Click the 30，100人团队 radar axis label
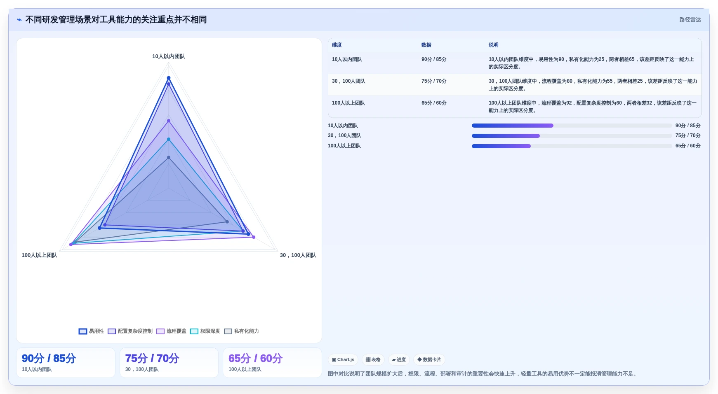 (x=298, y=255)
